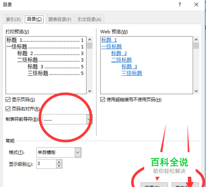Click 标题 1 link in Web preview
The width and height of the screenshot is (206, 187).
pos(109,40)
